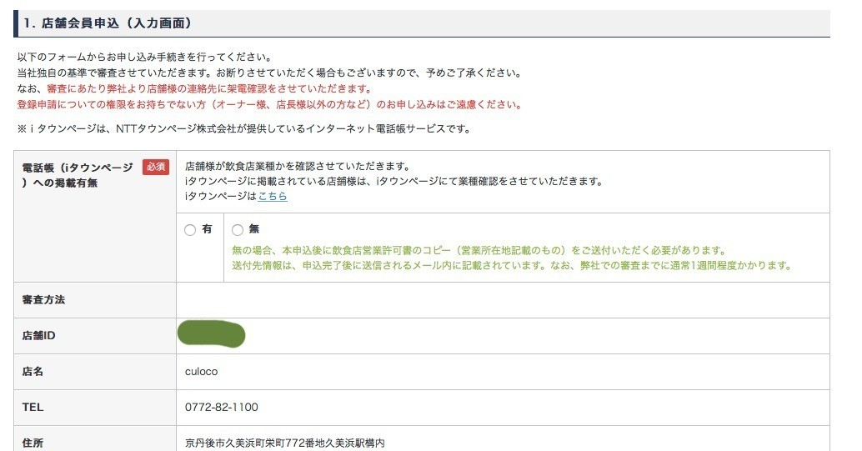Image resolution: width=862 pixels, height=451 pixels.
Task: Click the green redacted 店舗ID value
Action: tap(211, 334)
